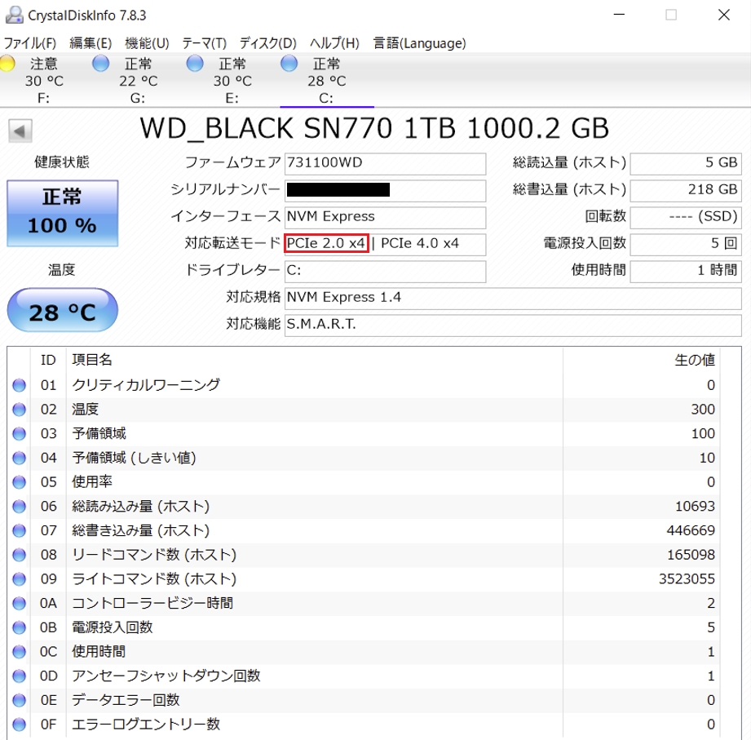Click the 28 °C temperature button
The image size is (751, 740).
pyautogui.click(x=62, y=311)
